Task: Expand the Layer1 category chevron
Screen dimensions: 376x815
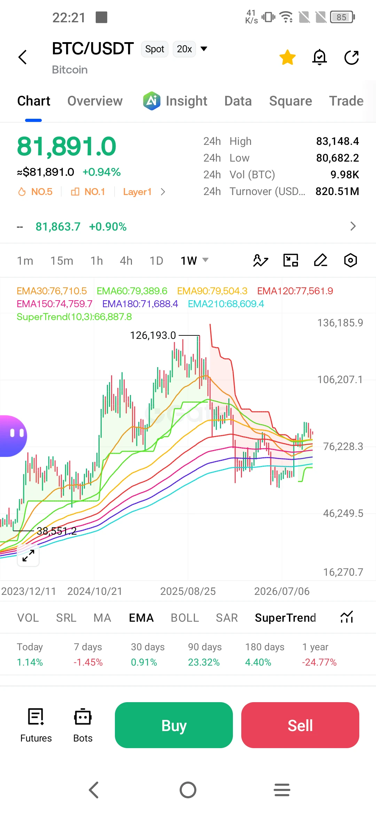Action: pyautogui.click(x=163, y=192)
